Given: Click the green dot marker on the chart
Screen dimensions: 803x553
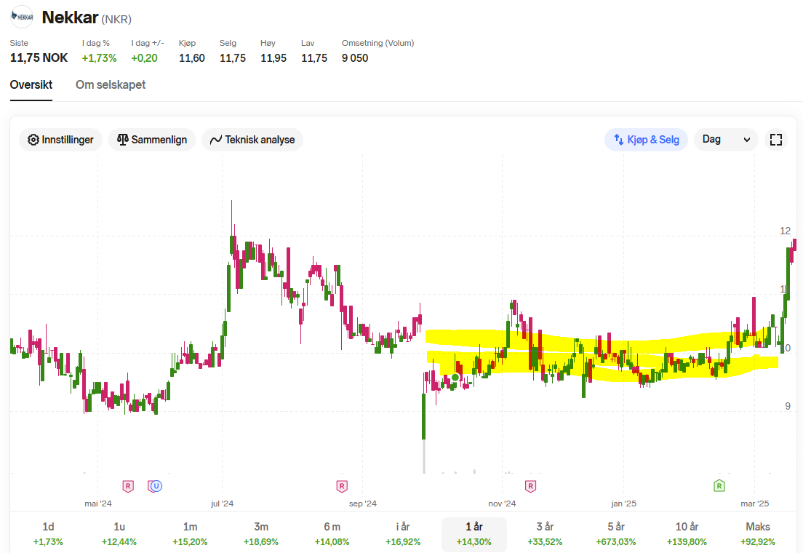Looking at the screenshot, I should 455,378.
